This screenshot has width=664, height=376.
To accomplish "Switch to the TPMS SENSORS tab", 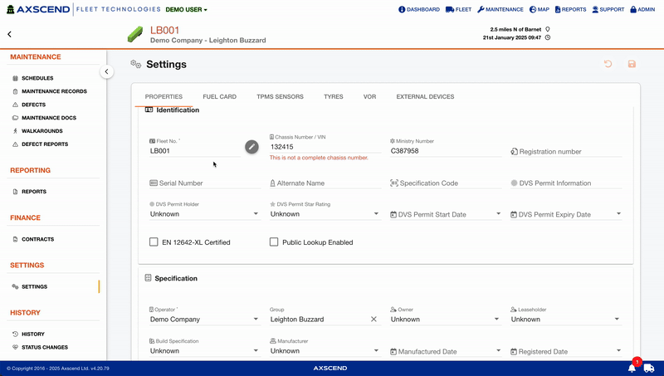I will tap(280, 97).
